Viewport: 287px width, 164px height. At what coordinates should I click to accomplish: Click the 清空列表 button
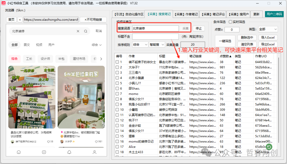pyautogui.click(x=247, y=44)
